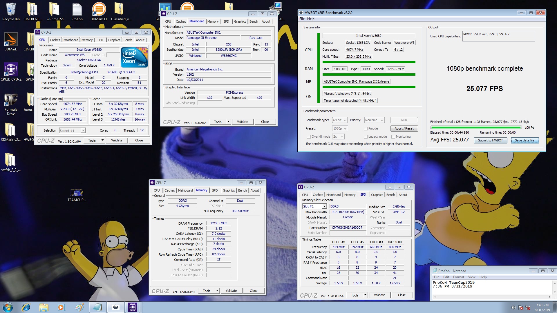Expand Tools arrow in CPU-Z Memory window
The image size is (557, 313).
pos(217,291)
